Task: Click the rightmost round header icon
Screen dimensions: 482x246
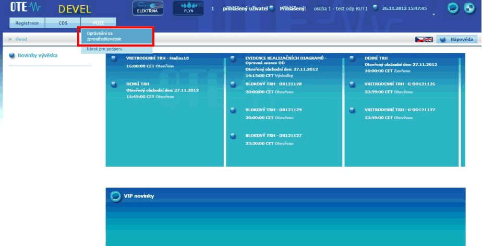Action: tap(469, 9)
